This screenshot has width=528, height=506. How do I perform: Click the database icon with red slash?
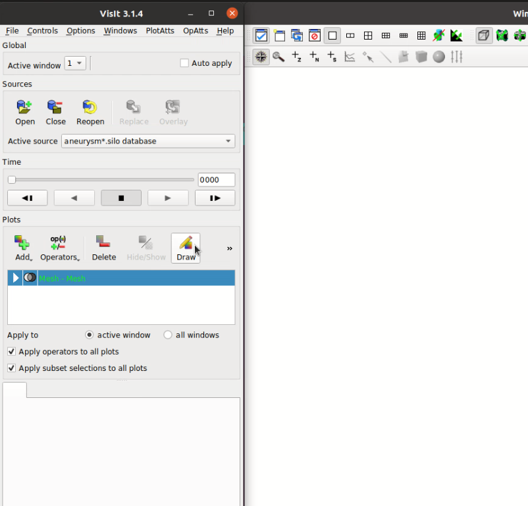(x=438, y=36)
